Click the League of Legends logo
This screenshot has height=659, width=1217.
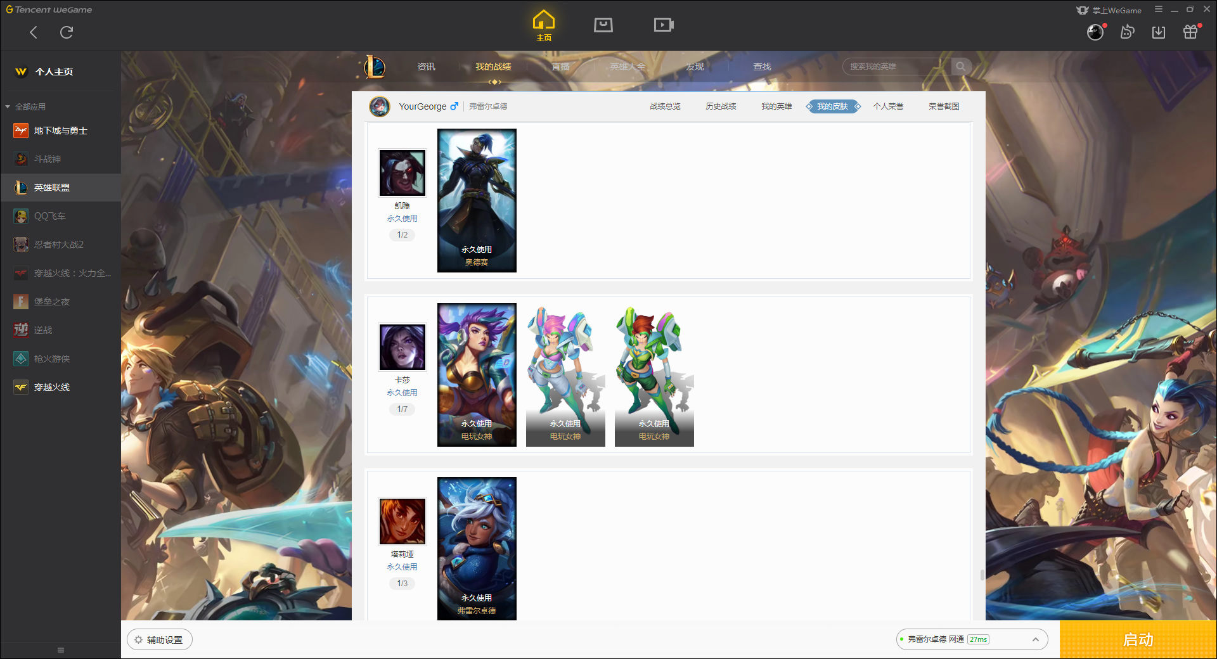pos(375,67)
